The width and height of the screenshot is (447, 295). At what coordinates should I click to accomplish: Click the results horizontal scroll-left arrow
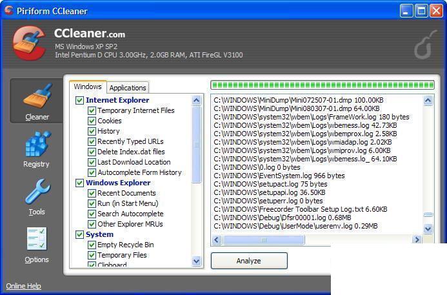[x=217, y=239]
